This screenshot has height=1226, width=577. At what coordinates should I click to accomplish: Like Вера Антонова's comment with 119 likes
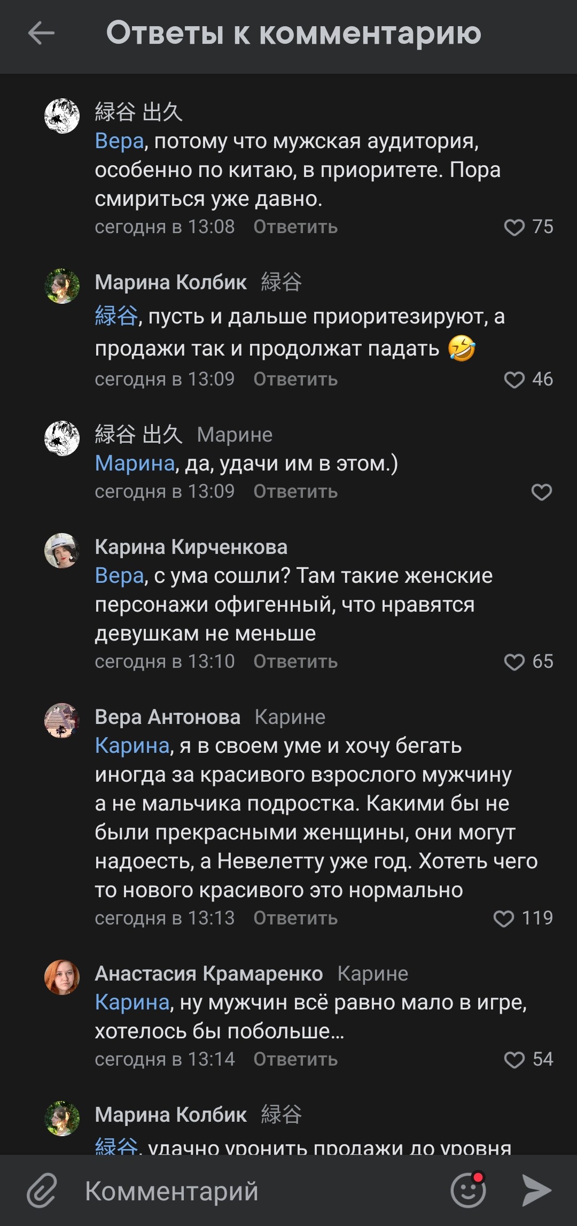504,919
